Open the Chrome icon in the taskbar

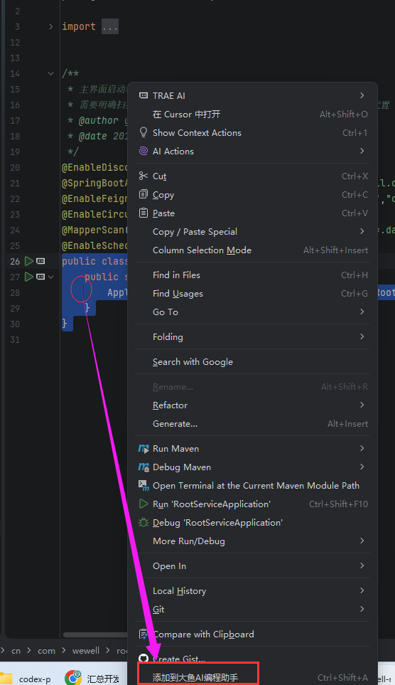pyautogui.click(x=73, y=678)
